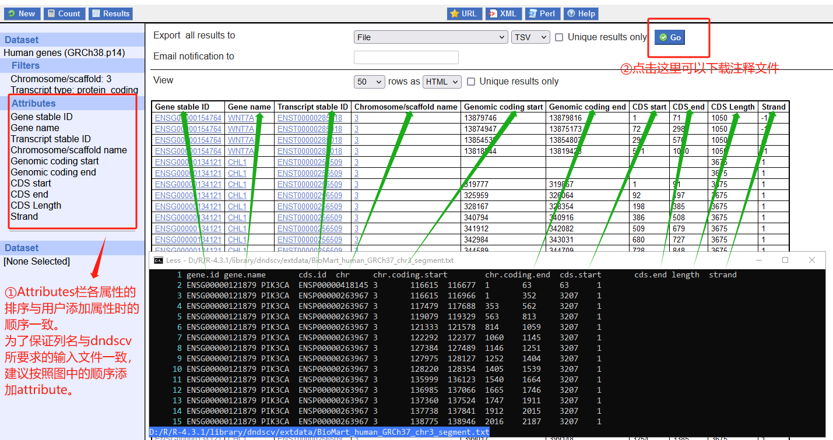Select Genomic coding end attribute in sidebar

coord(53,172)
